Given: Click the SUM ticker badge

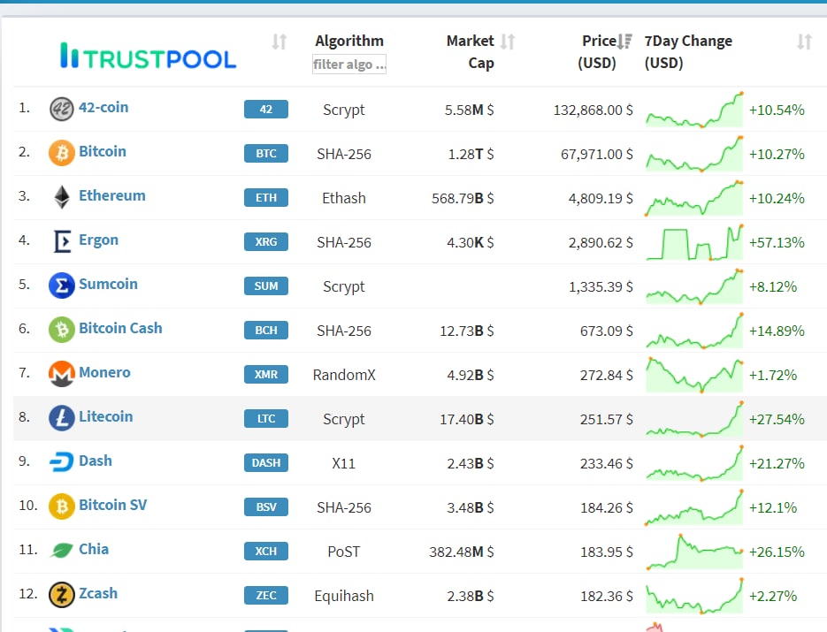Looking at the screenshot, I should (266, 286).
